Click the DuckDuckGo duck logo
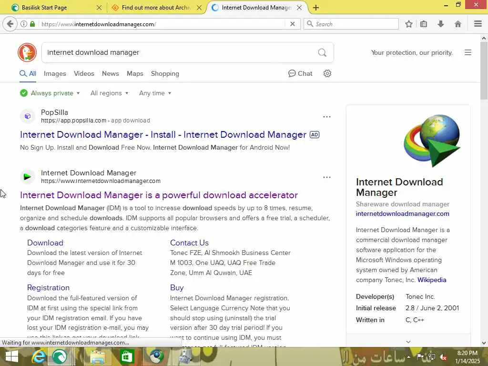 point(27,52)
